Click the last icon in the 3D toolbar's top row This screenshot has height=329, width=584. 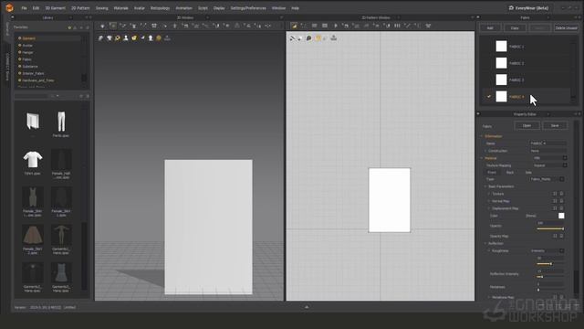pos(267,26)
